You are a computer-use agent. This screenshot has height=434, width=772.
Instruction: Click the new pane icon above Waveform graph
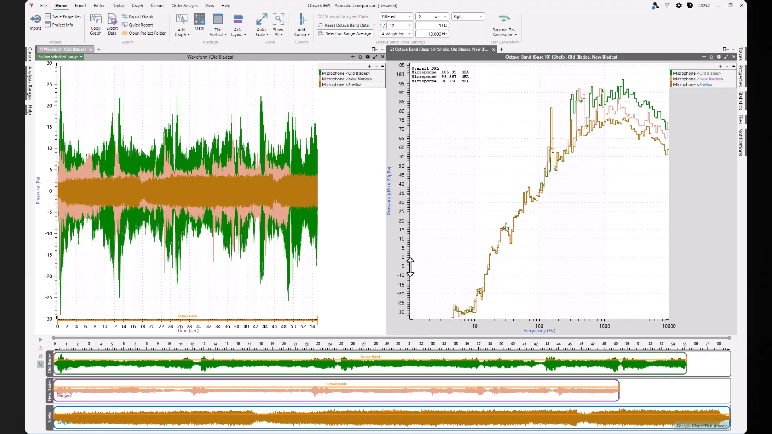pos(374,49)
